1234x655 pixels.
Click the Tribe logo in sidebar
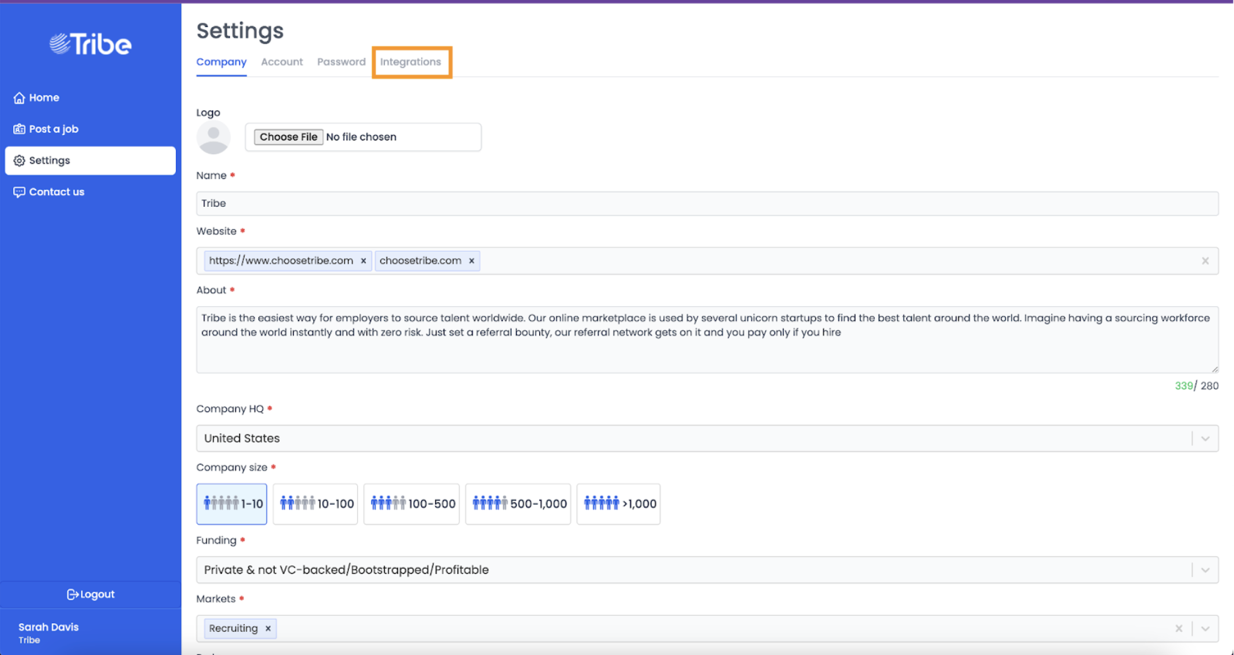90,44
